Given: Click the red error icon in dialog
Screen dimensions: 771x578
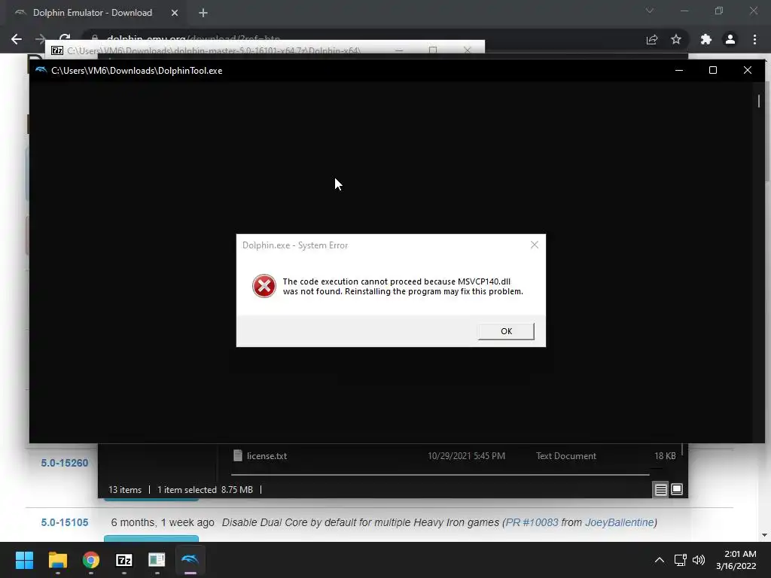Looking at the screenshot, I should click(x=264, y=286).
